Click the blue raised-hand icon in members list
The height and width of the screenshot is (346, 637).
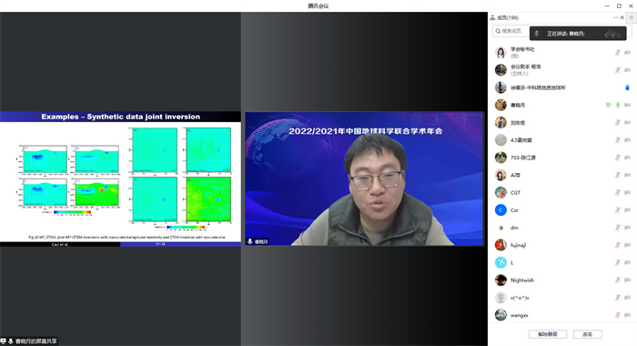click(x=627, y=87)
